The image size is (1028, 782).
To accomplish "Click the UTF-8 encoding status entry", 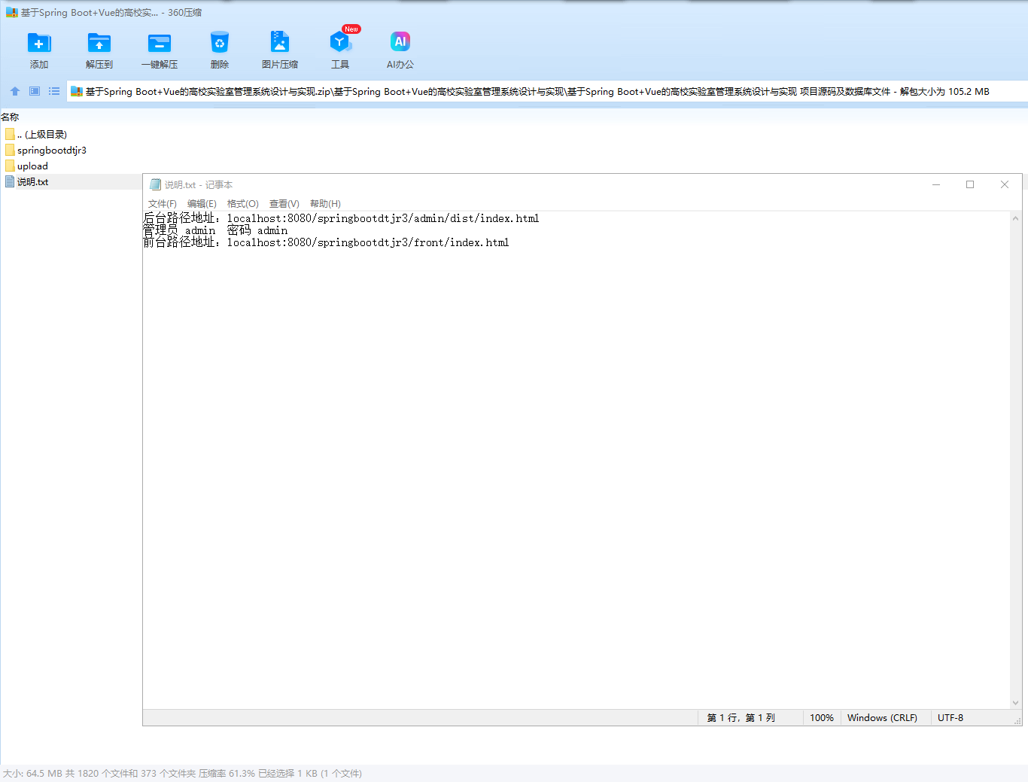I will coord(950,718).
